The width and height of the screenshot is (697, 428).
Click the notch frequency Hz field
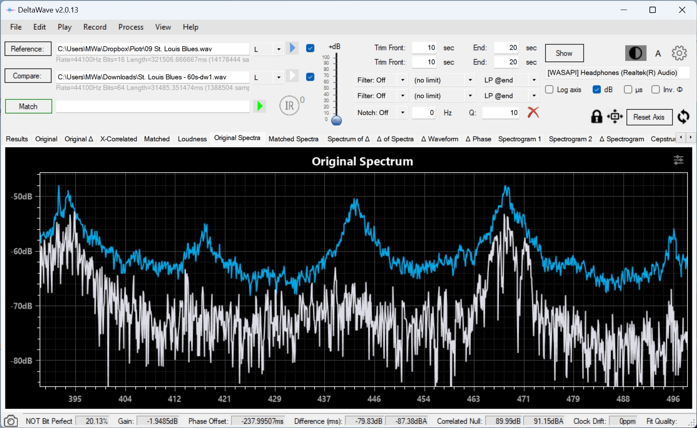tap(424, 113)
